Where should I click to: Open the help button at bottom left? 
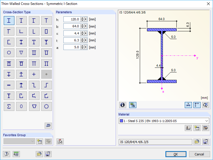(x=6, y=154)
